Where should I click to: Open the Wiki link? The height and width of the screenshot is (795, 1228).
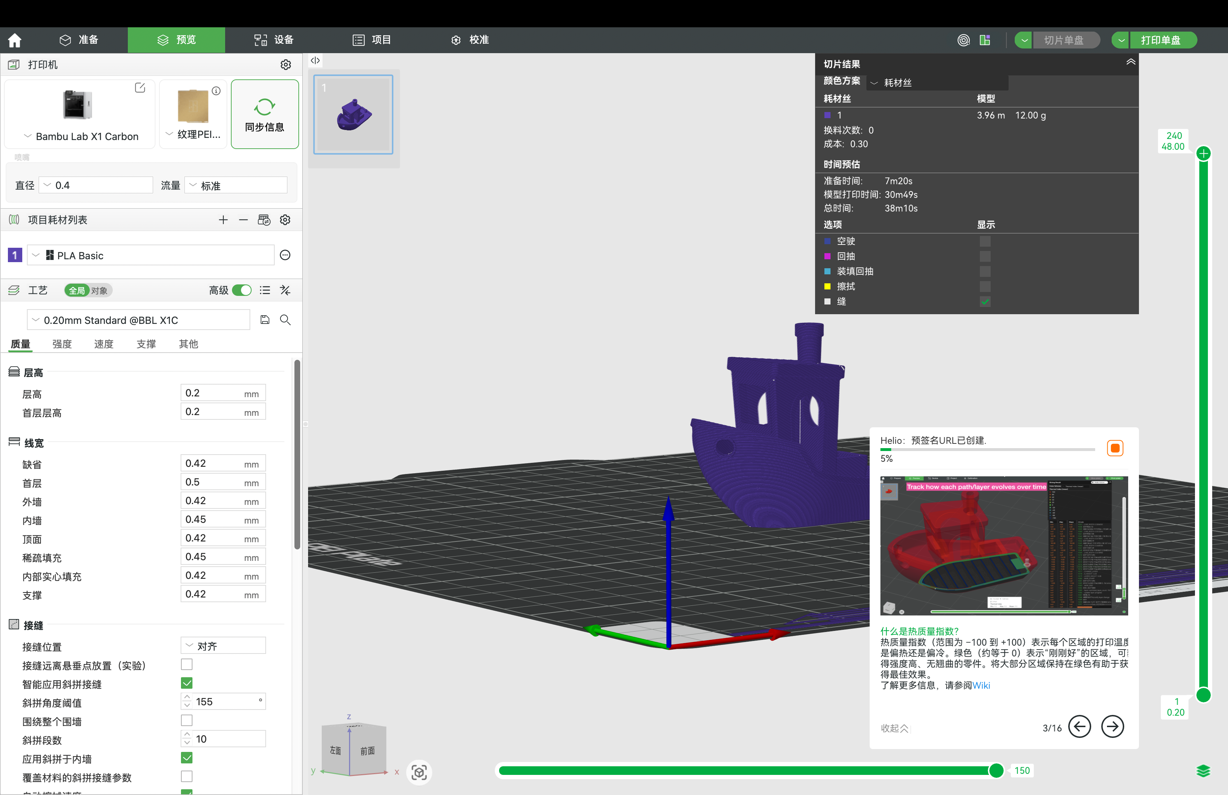click(x=981, y=685)
